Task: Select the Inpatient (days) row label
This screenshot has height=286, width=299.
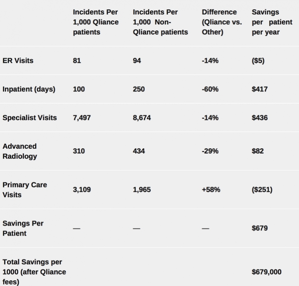Action: (29, 89)
